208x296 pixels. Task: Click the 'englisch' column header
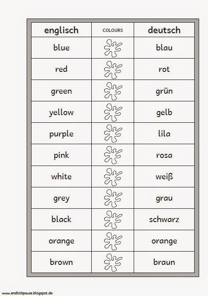tap(61, 30)
